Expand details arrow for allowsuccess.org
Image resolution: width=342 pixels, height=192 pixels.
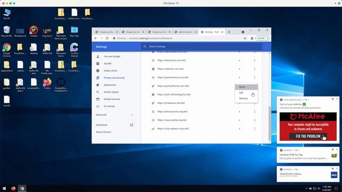point(239,111)
